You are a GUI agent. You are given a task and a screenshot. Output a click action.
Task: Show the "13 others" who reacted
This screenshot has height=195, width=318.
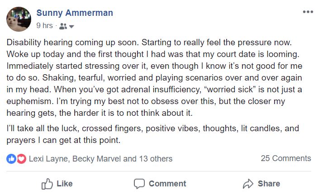click(x=155, y=159)
